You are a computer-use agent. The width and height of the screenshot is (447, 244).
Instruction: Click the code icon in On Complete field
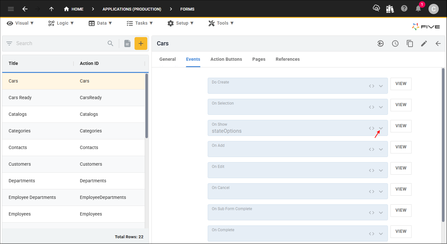[x=371, y=234]
